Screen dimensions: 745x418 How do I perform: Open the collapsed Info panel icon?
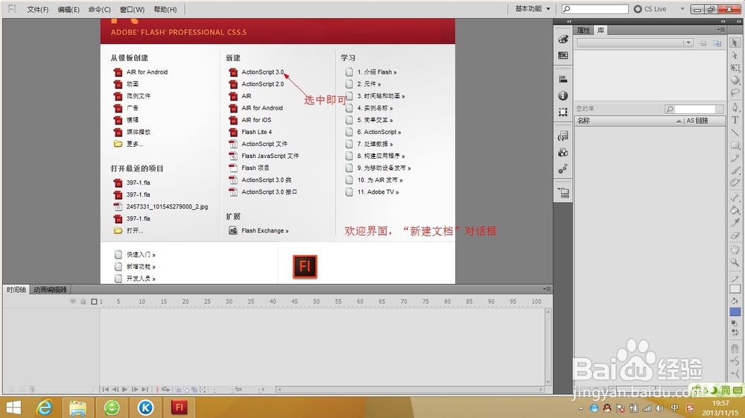point(563,96)
